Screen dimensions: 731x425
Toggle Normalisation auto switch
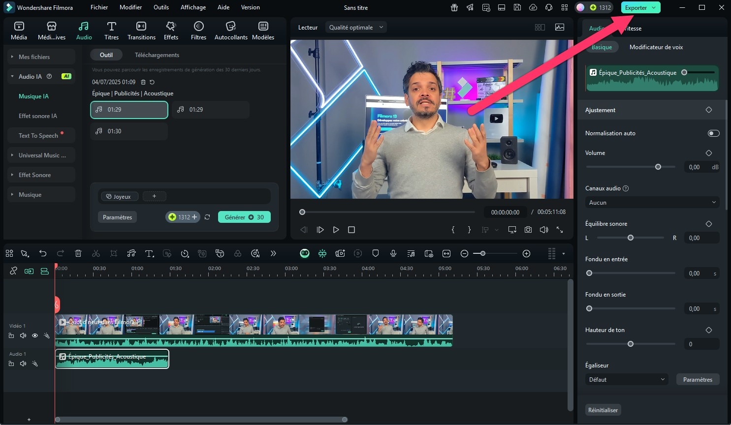(x=713, y=133)
